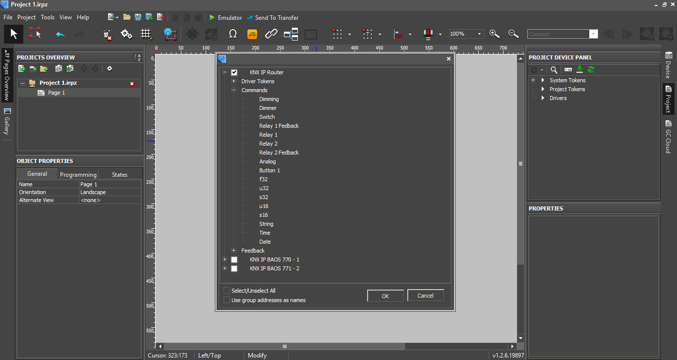Enable Use group addresses as names
This screenshot has width=677, height=360.
click(x=227, y=300)
